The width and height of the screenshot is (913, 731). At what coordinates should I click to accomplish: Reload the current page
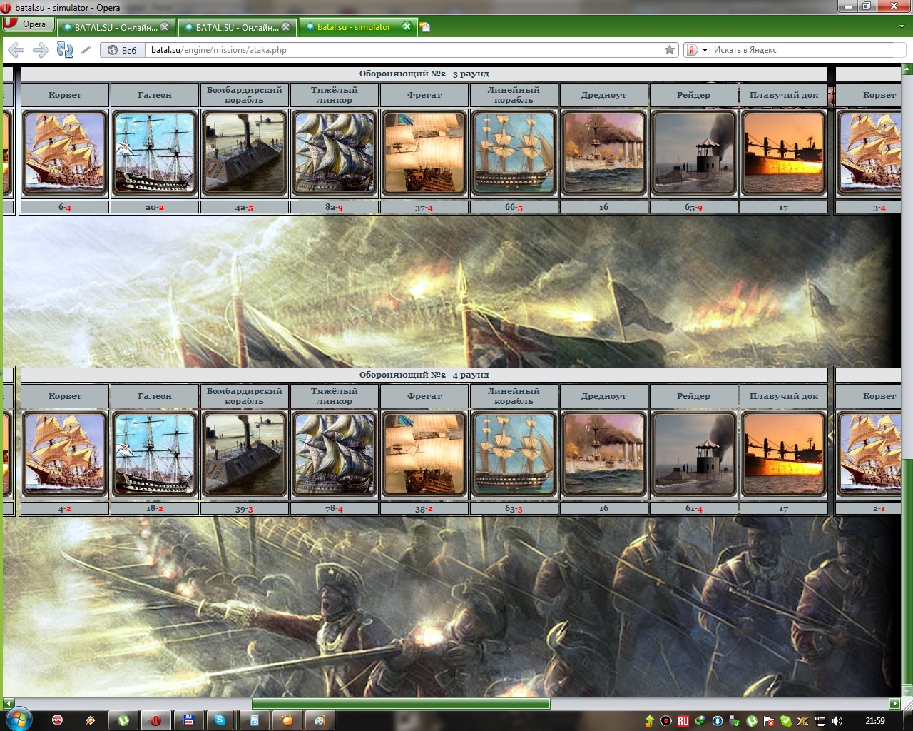65,50
